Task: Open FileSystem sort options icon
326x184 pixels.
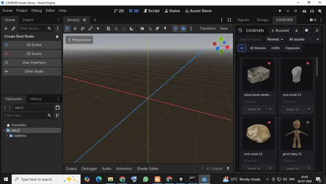Action: pyautogui.click(x=58, y=116)
